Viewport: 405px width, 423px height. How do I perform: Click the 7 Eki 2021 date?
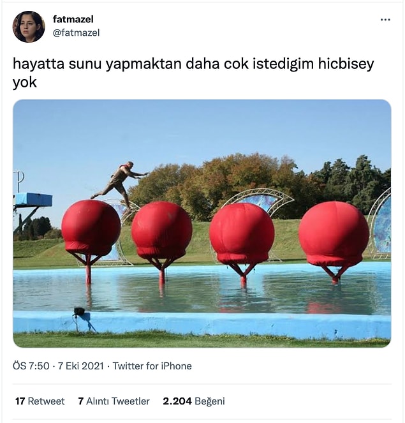[81, 366]
